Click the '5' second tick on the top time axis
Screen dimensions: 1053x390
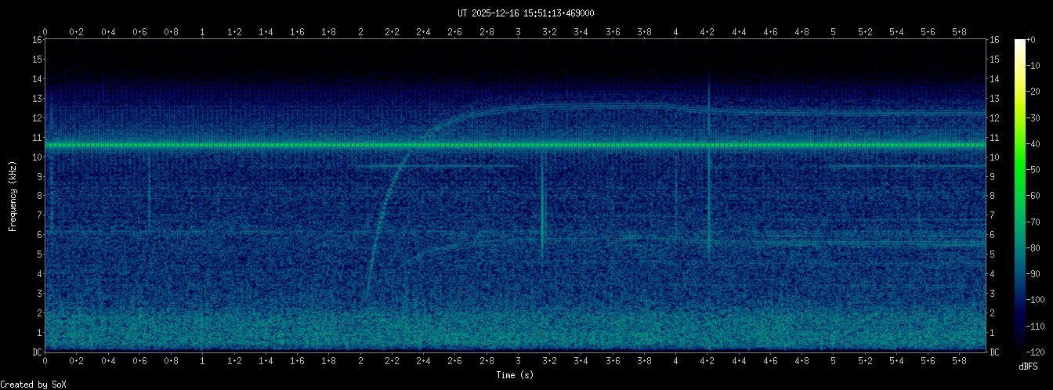coord(833,31)
